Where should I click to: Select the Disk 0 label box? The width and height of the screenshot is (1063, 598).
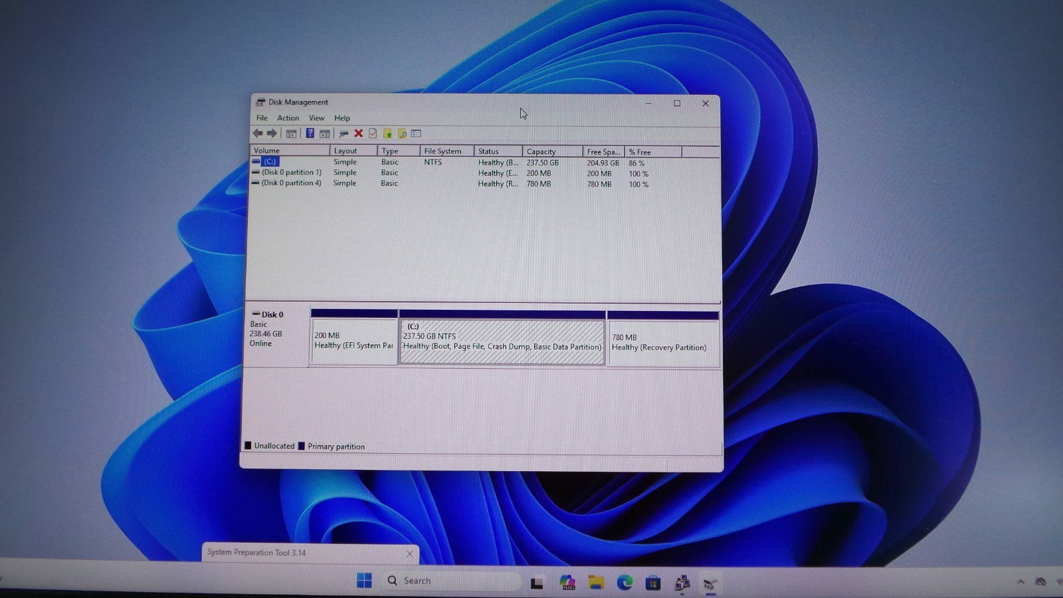pos(277,336)
